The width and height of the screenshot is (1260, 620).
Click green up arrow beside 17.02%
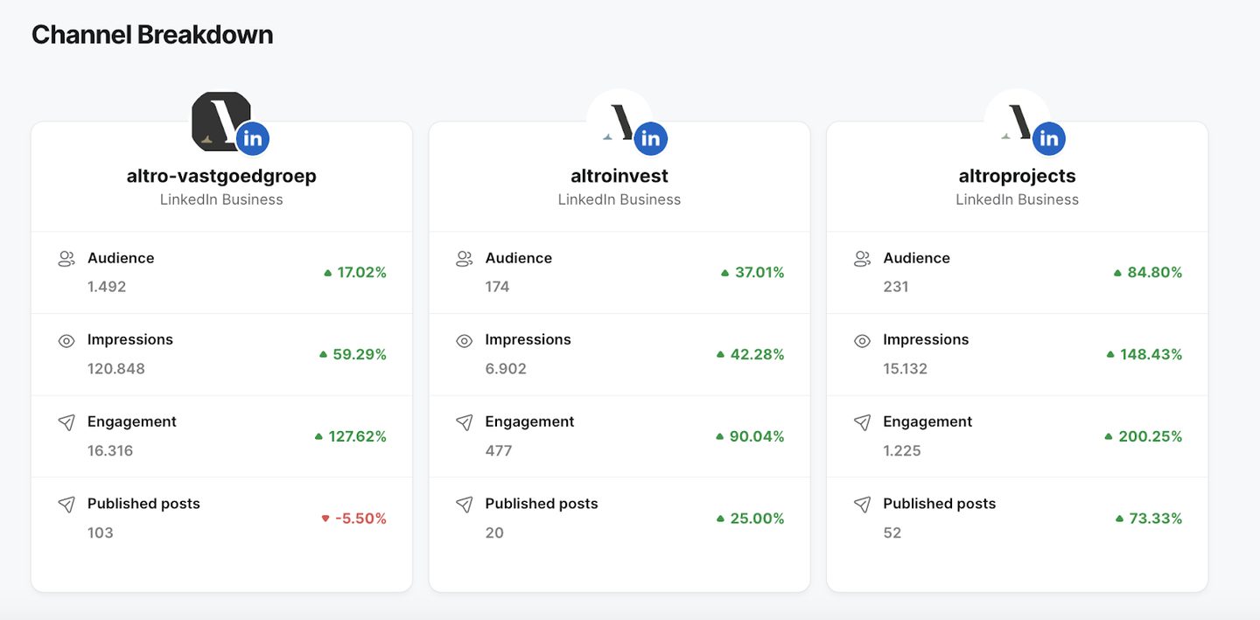(328, 273)
